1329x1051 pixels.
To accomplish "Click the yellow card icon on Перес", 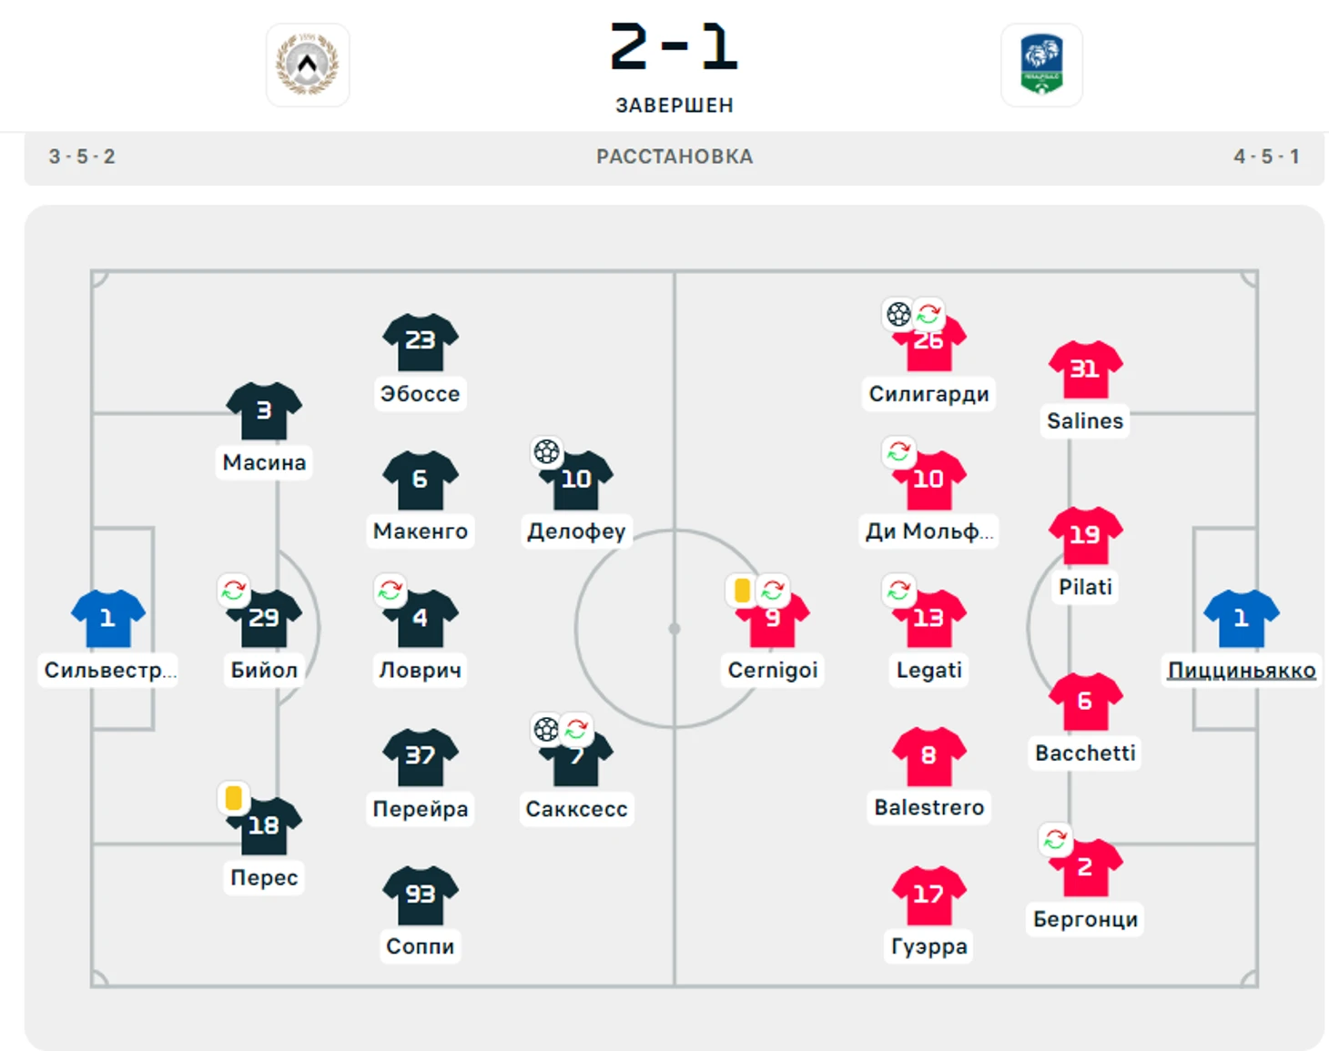I will pos(233,798).
